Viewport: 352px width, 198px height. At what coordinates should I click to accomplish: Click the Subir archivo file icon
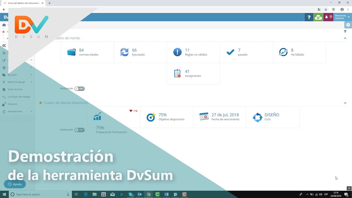pyautogui.click(x=4, y=89)
